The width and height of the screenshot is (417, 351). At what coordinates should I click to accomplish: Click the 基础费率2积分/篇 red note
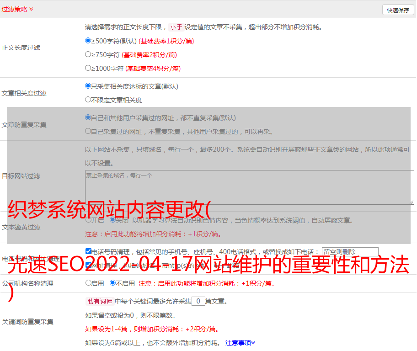(149, 55)
